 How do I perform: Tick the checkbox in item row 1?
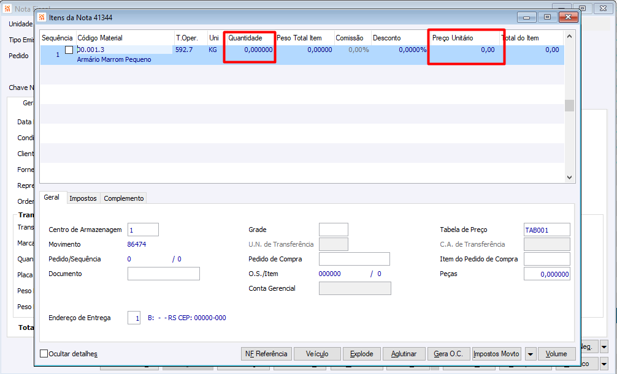point(69,50)
